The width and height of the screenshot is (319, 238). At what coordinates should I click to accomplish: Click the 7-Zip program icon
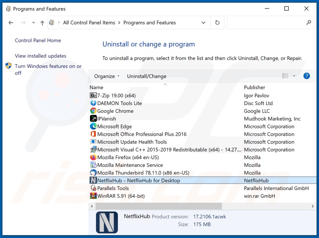tap(93, 95)
